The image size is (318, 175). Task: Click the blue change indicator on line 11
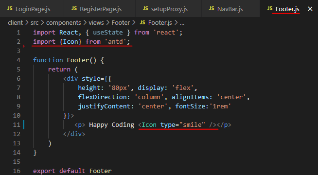coord(23,125)
